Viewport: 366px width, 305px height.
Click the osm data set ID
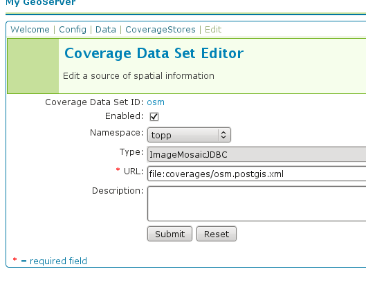pos(156,102)
